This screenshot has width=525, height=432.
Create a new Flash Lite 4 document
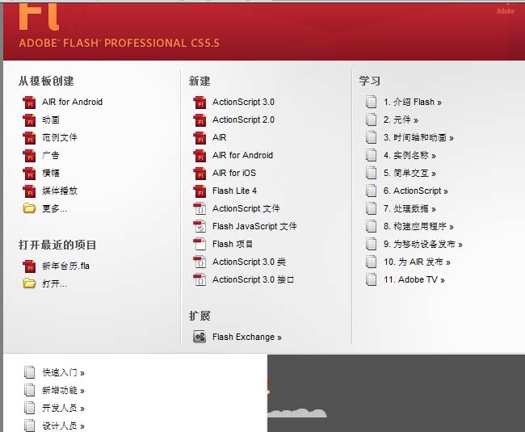[x=235, y=191]
